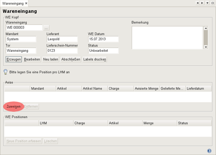Sort Avise table by Artikel column
This screenshot has height=155, width=216.
click(x=69, y=88)
